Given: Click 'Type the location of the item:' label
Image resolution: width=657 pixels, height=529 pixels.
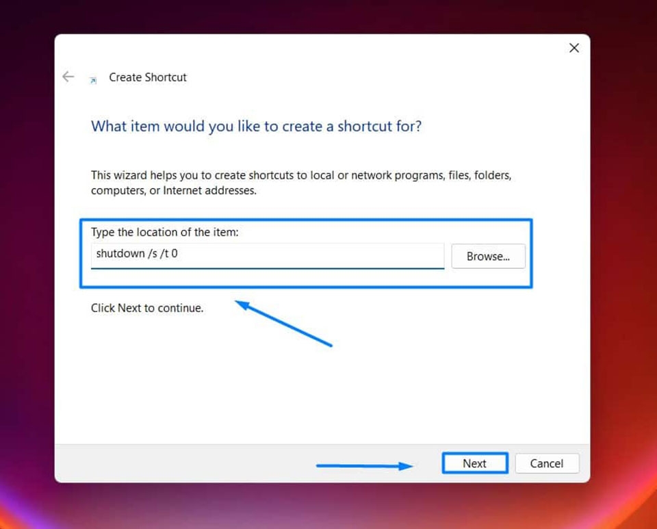Looking at the screenshot, I should (x=164, y=232).
